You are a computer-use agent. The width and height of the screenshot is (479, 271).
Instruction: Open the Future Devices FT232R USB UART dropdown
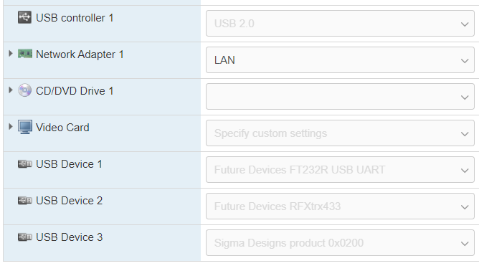coord(340,170)
